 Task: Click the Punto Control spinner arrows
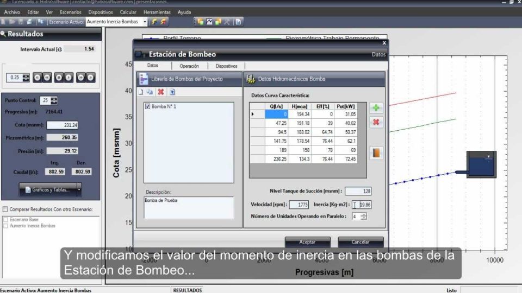54,100
